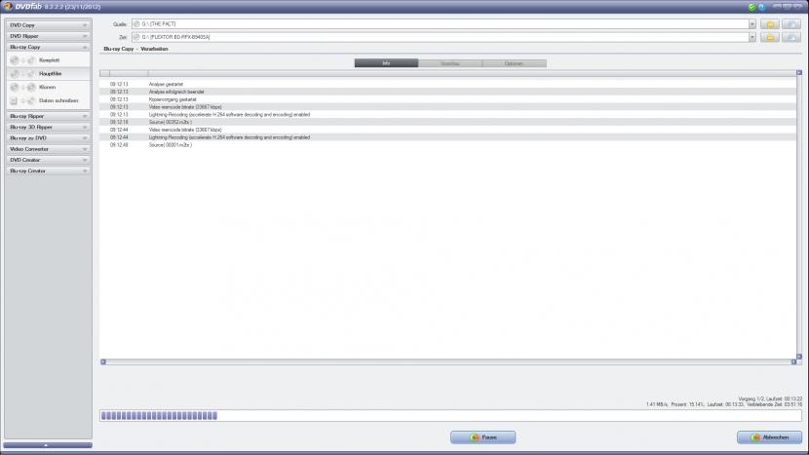The width and height of the screenshot is (809, 455).
Task: Select log row 'Source( 00352.m2ts )'
Action: click(447, 122)
